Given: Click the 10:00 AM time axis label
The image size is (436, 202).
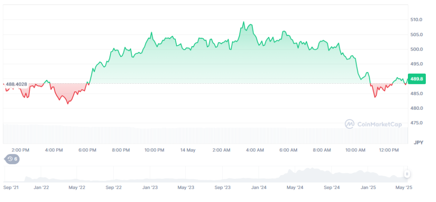Looking at the screenshot, I should (x=355, y=150).
